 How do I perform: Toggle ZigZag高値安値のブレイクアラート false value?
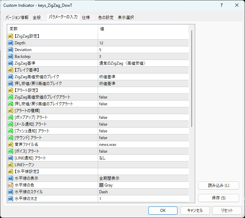coord(143,97)
